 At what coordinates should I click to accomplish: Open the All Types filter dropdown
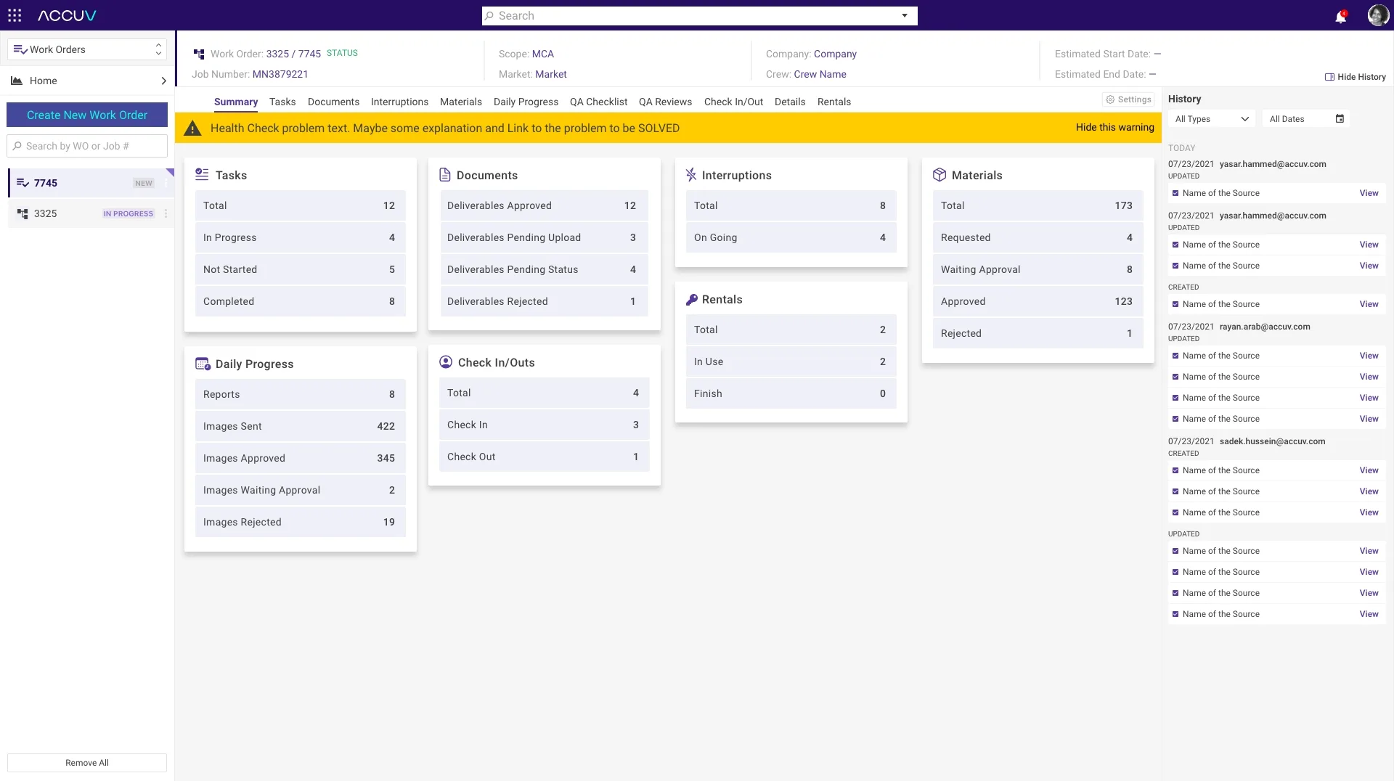pyautogui.click(x=1212, y=119)
